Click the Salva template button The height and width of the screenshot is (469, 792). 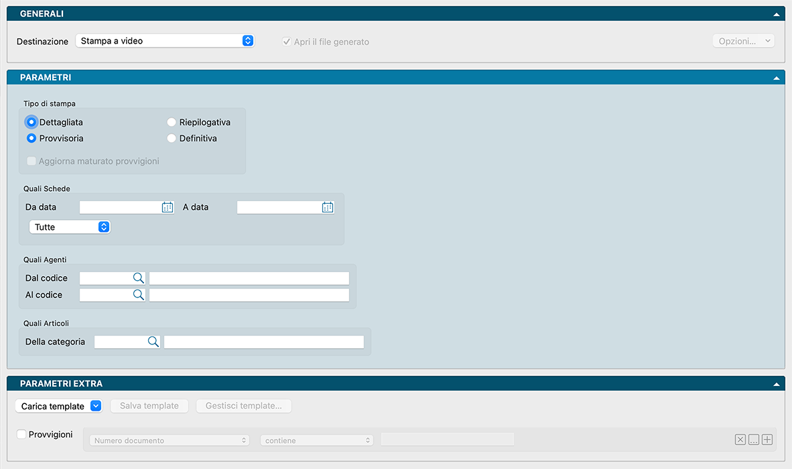tap(149, 406)
